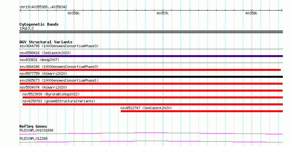Open variant label nsv6522747 (Sedlazeck2020)

pos(146,108)
